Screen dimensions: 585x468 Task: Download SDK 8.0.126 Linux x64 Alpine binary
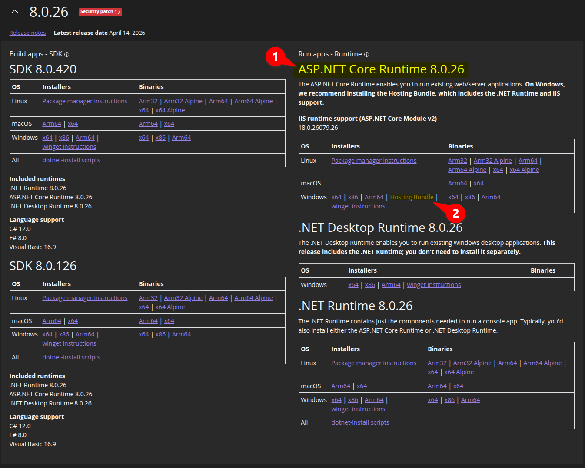170,307
